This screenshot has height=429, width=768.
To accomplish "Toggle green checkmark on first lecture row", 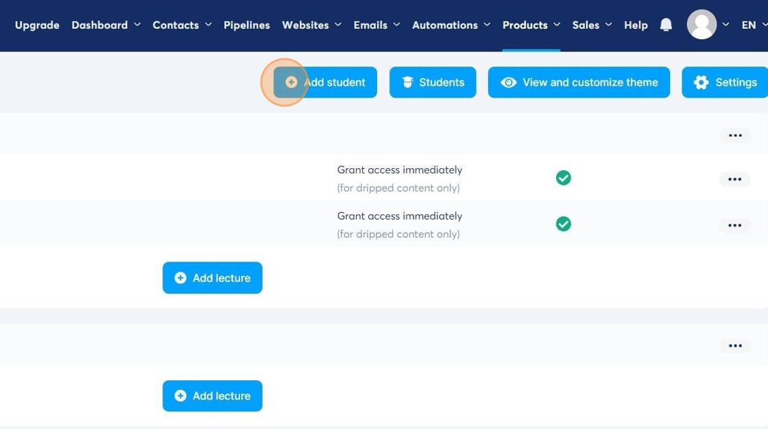I will click(564, 178).
